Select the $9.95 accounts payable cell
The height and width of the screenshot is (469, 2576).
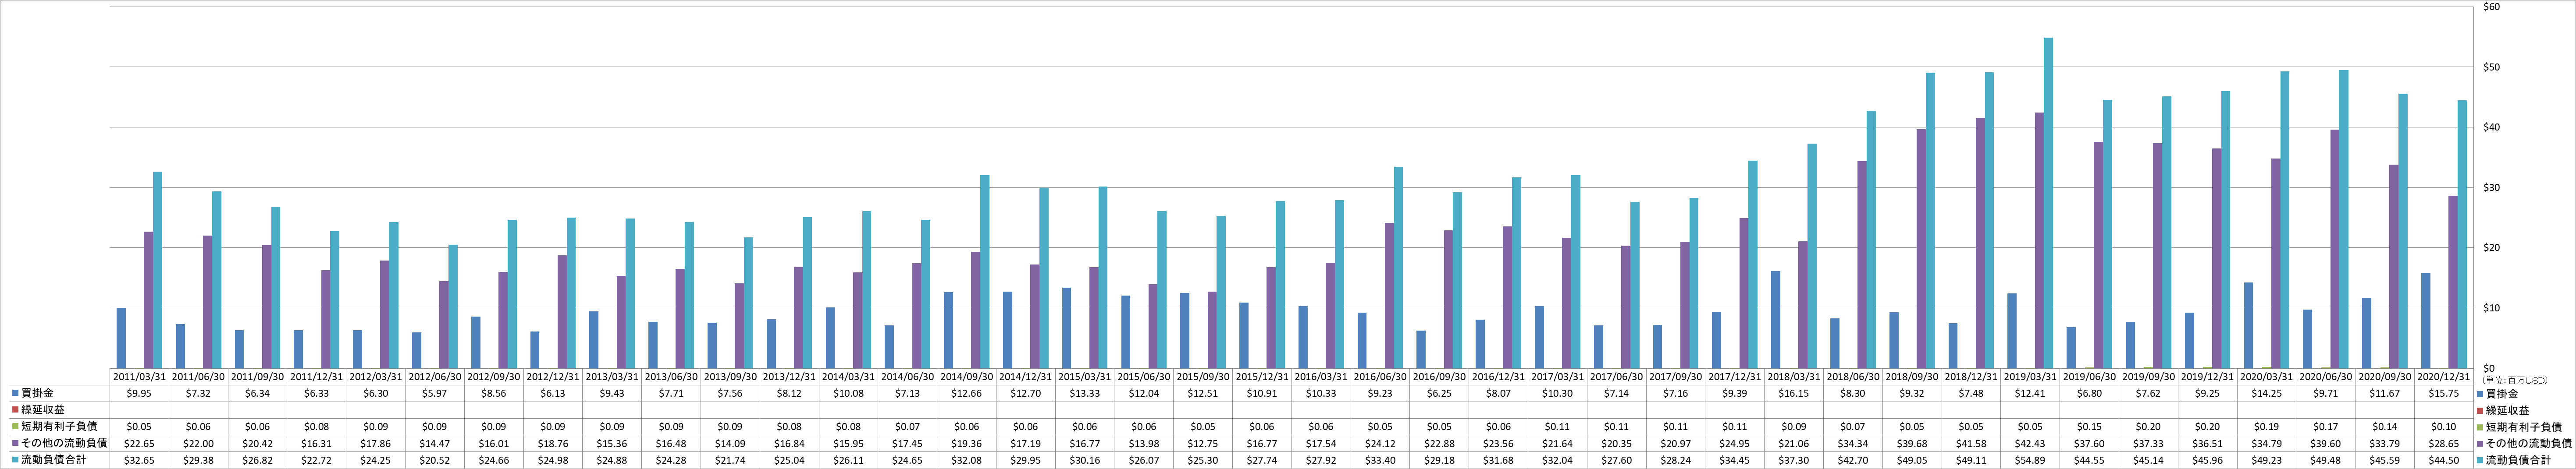139,393
